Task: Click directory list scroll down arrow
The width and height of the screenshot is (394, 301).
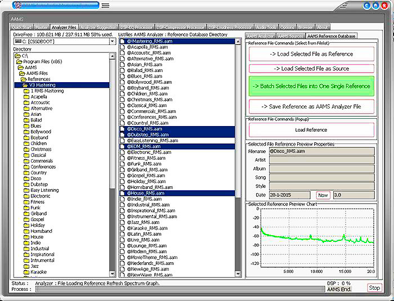Action: (x=113, y=274)
